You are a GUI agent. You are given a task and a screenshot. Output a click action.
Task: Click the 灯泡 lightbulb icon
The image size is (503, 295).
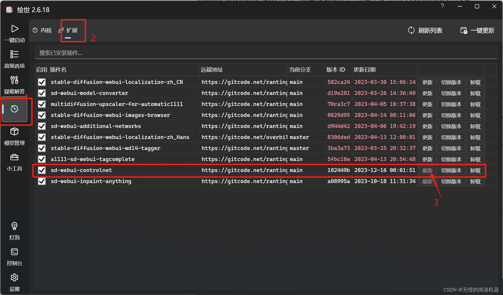point(14,226)
